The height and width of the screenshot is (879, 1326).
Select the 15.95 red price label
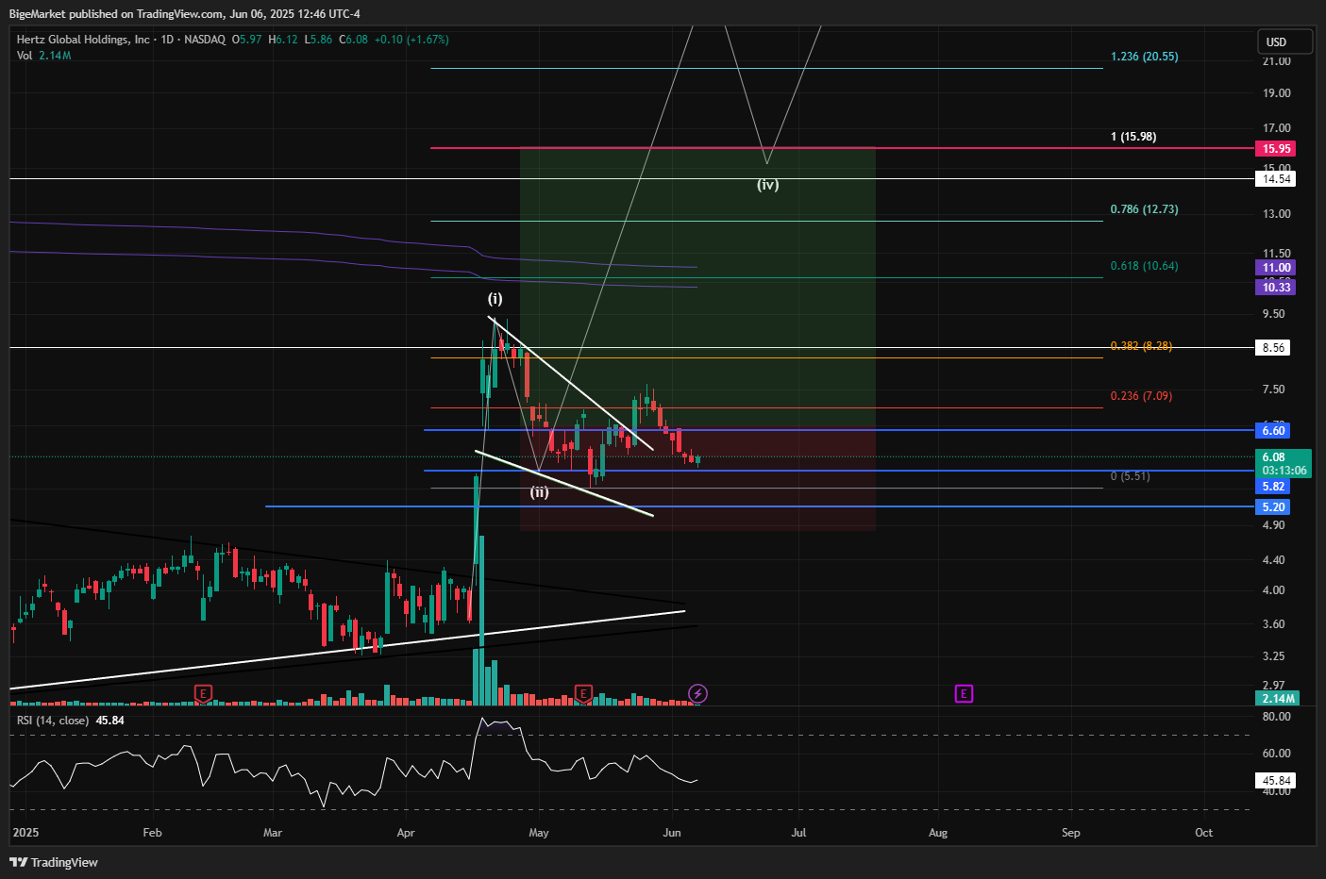click(x=1276, y=149)
